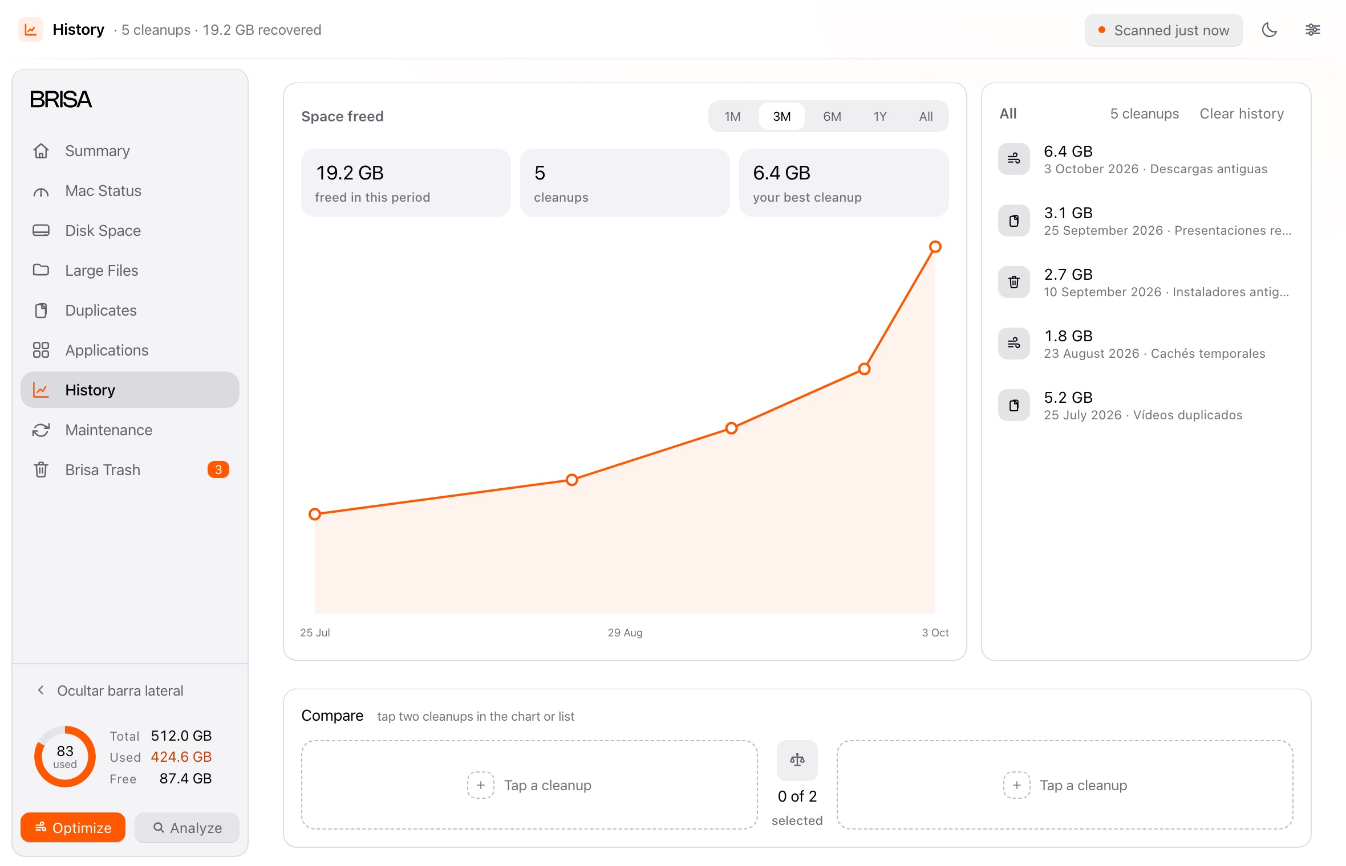Select the 23 August 2026 cleanup entry text
This screenshot has width=1346, height=866.
[1154, 354]
